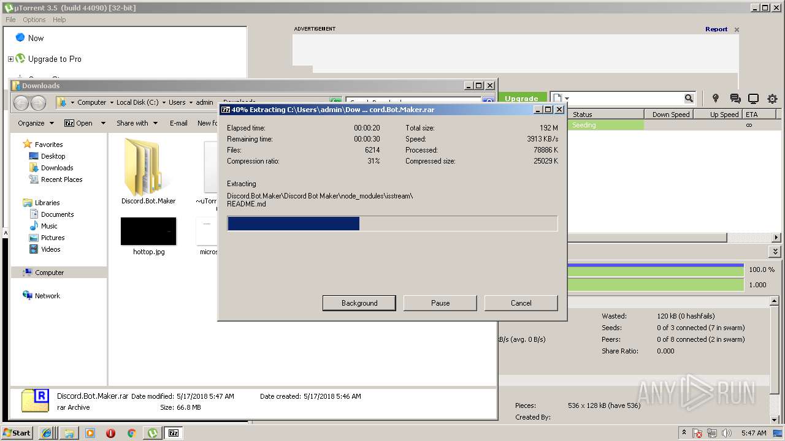Select Upgrade to Pro in uTorrent sidebar

tap(55, 59)
